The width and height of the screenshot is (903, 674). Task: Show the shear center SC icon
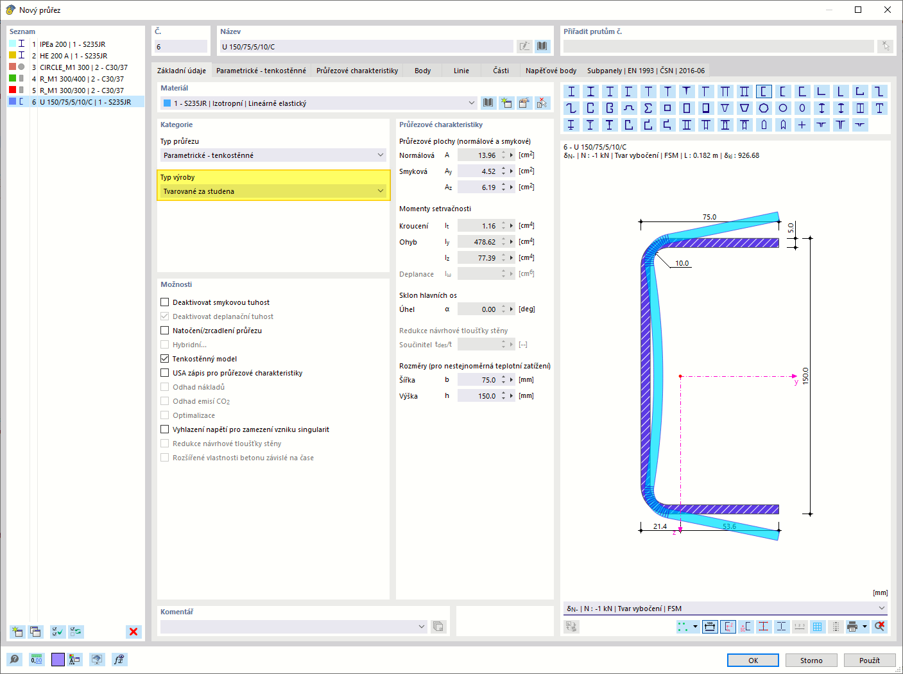point(746,626)
